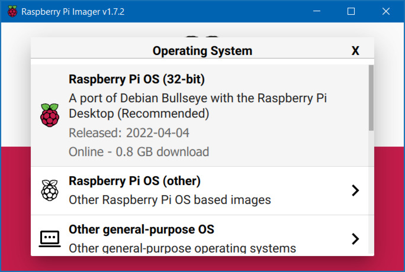The height and width of the screenshot is (272, 405).
Task: Expand the Other general-purpose OS chevron arrow
Action: pos(355,238)
